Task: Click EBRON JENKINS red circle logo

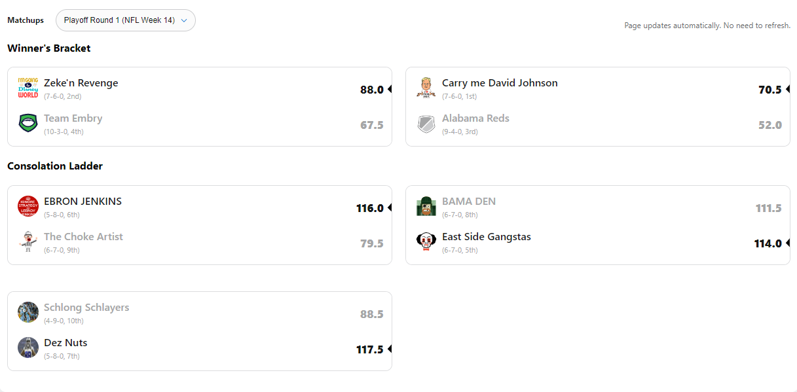Action: click(28, 206)
